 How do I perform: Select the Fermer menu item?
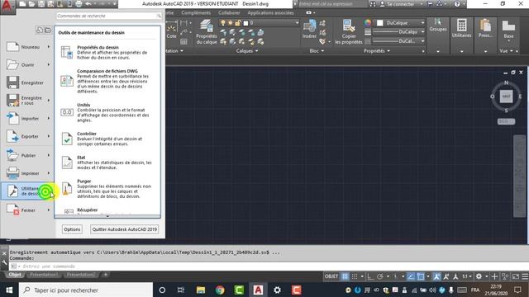pos(26,210)
